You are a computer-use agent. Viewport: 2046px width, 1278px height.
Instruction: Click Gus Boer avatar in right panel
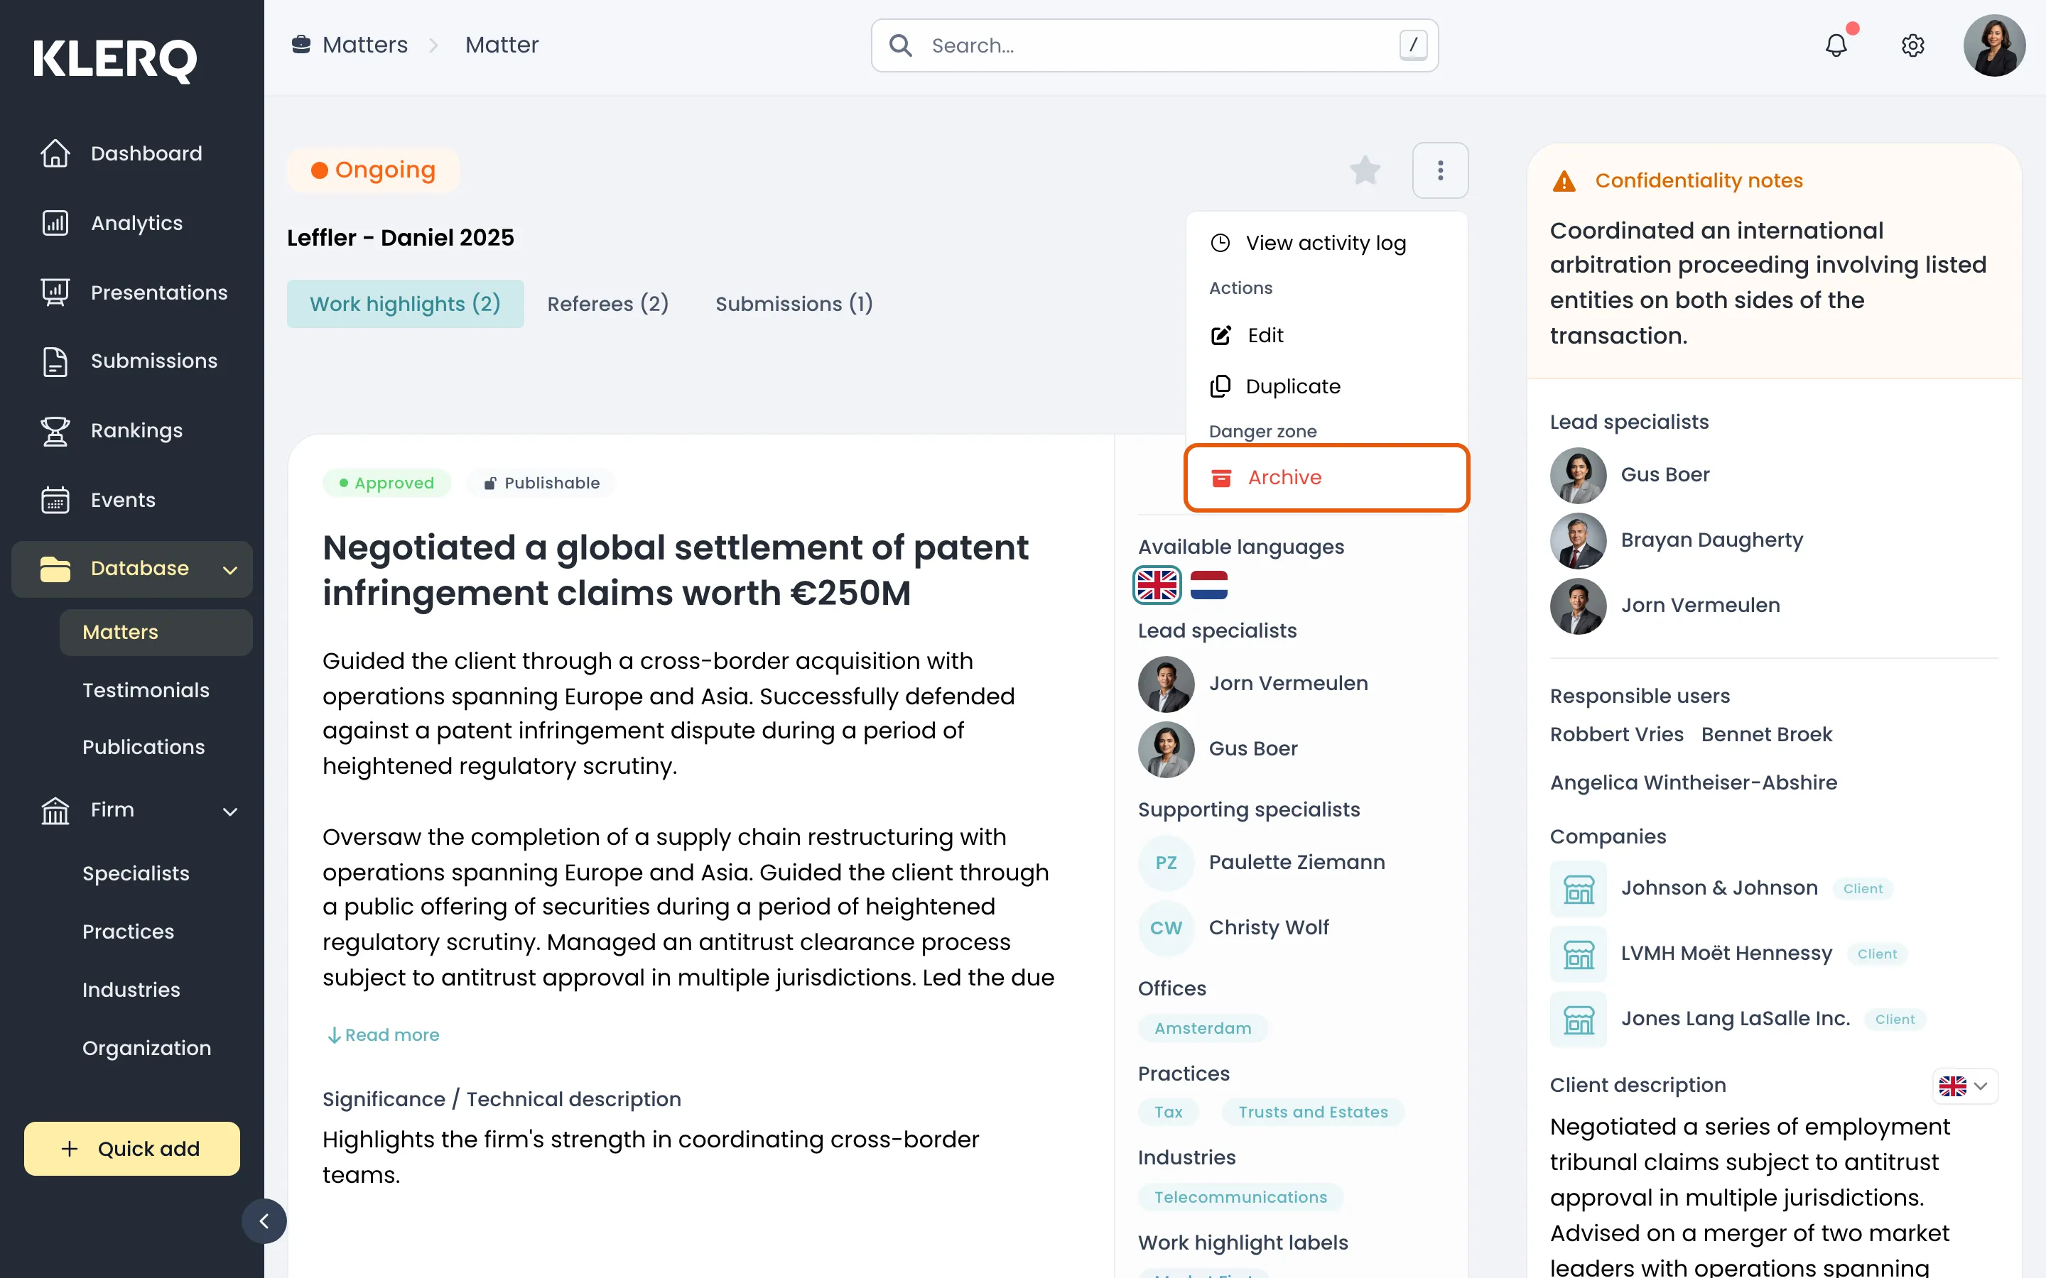pyautogui.click(x=1578, y=475)
